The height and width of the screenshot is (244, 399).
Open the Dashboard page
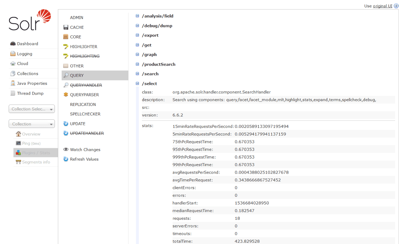(27, 44)
